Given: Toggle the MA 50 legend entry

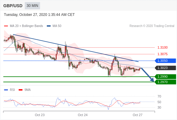Looking at the screenshot, I should pyautogui.click(x=54, y=26).
